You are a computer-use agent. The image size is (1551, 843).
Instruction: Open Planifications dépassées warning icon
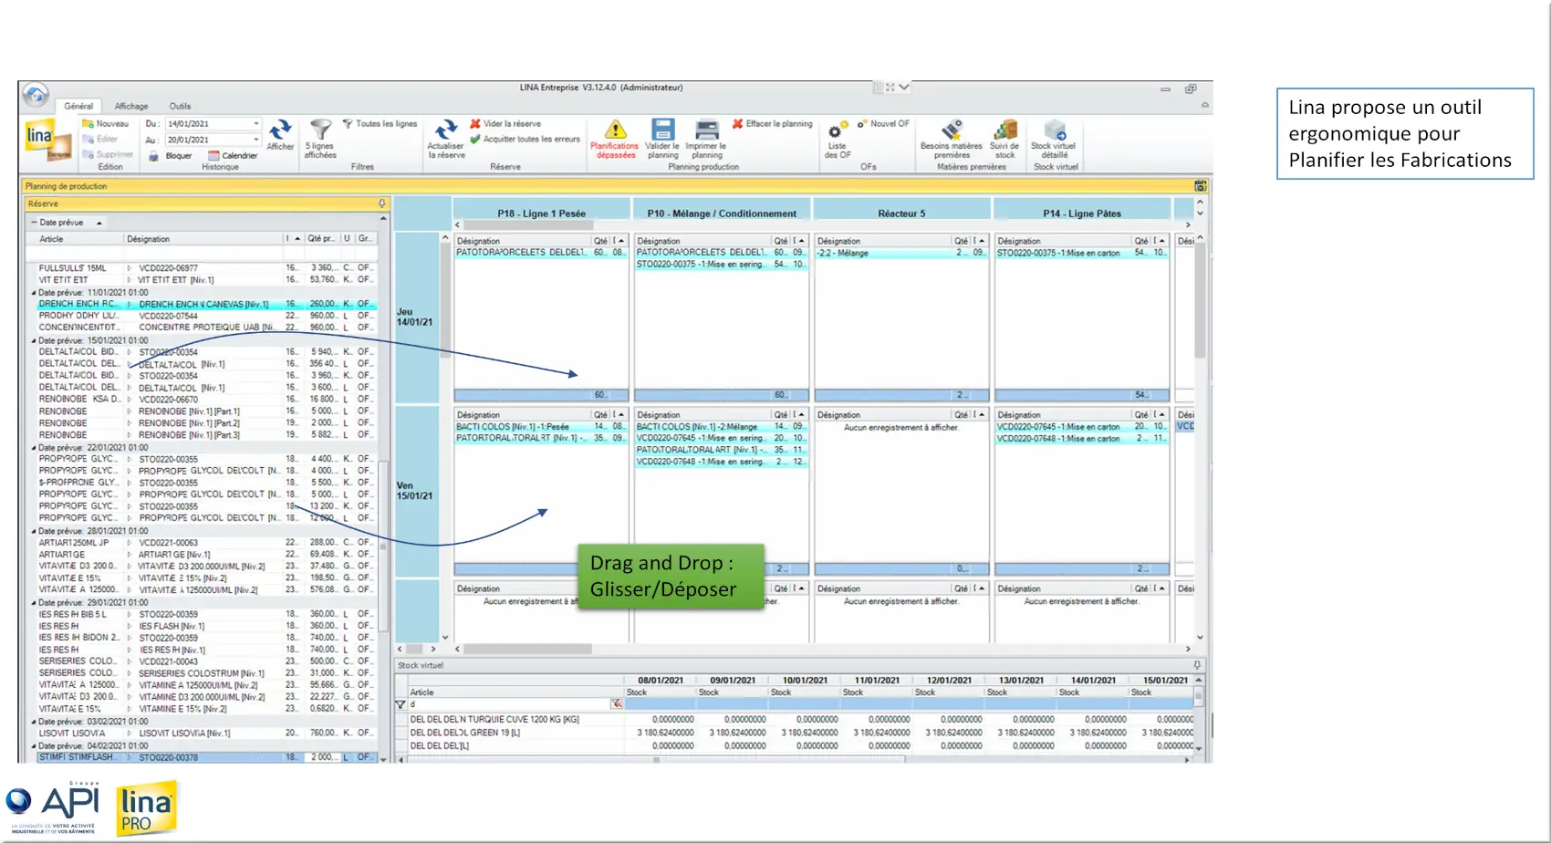(x=616, y=130)
